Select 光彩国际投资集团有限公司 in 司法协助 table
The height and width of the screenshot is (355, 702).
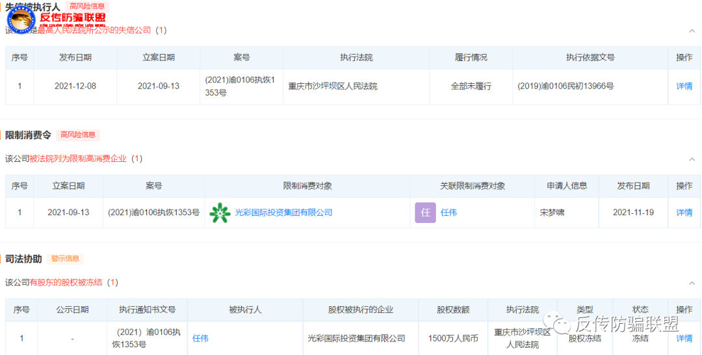point(356,339)
